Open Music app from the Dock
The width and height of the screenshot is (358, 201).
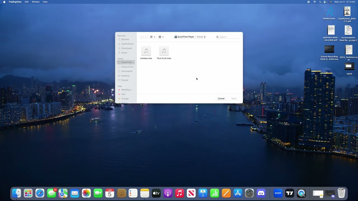click(x=179, y=193)
